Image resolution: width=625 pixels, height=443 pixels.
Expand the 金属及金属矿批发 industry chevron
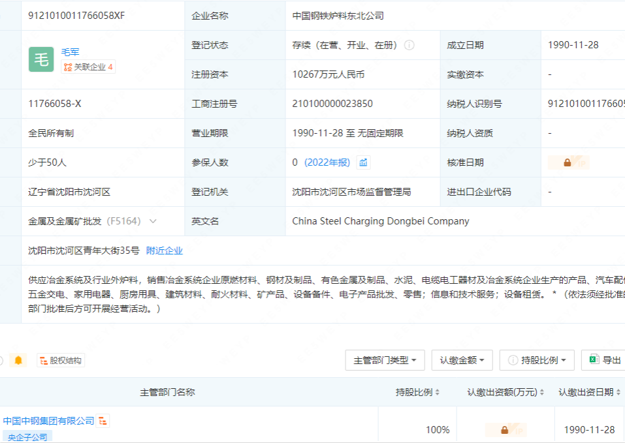[153, 221]
